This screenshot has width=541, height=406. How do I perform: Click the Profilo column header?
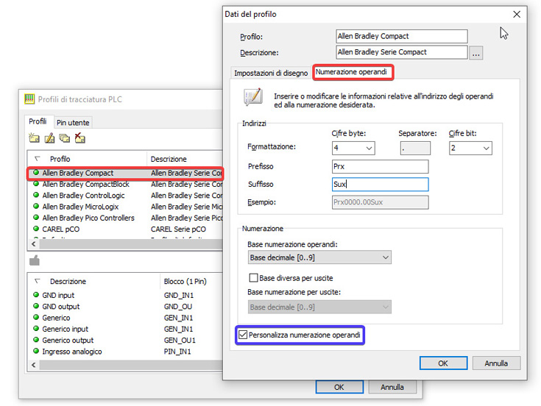(x=88, y=159)
